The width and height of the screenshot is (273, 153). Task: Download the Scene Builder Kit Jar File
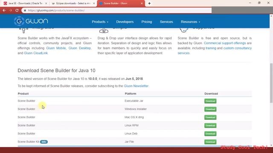[210, 142]
